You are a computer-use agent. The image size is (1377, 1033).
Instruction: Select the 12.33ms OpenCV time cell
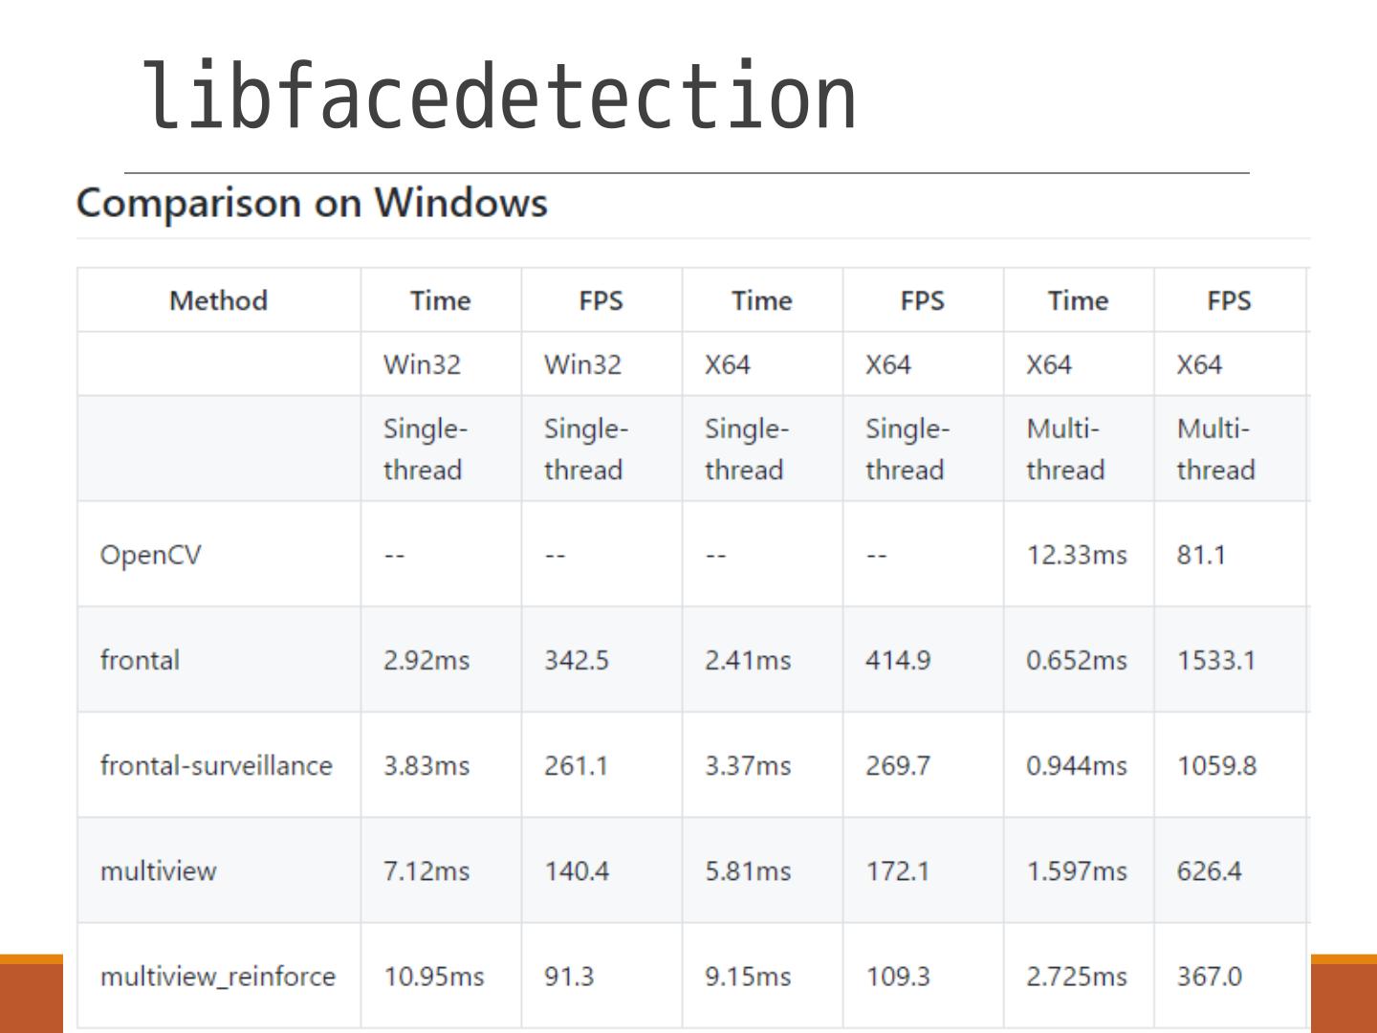1077,555
